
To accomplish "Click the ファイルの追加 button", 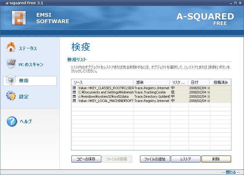I will 155,159.
